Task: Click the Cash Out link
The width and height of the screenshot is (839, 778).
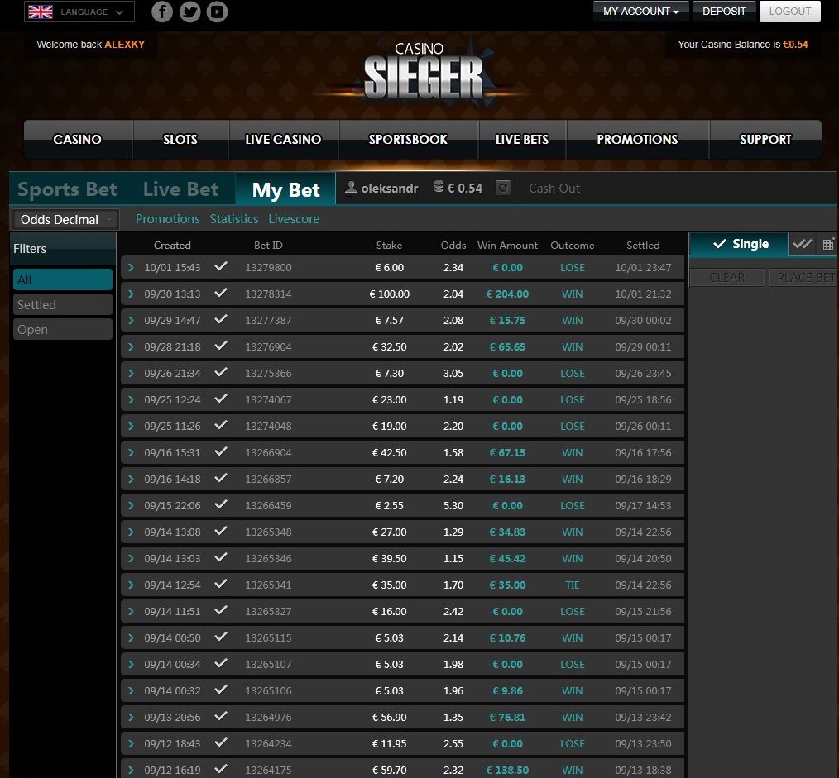Action: coord(554,189)
